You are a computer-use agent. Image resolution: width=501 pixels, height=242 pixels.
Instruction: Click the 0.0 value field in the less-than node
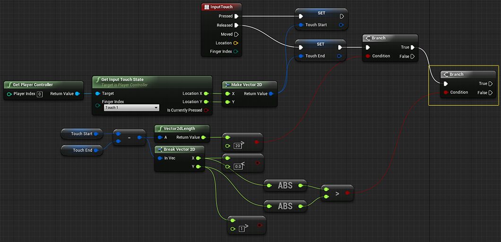point(238,167)
